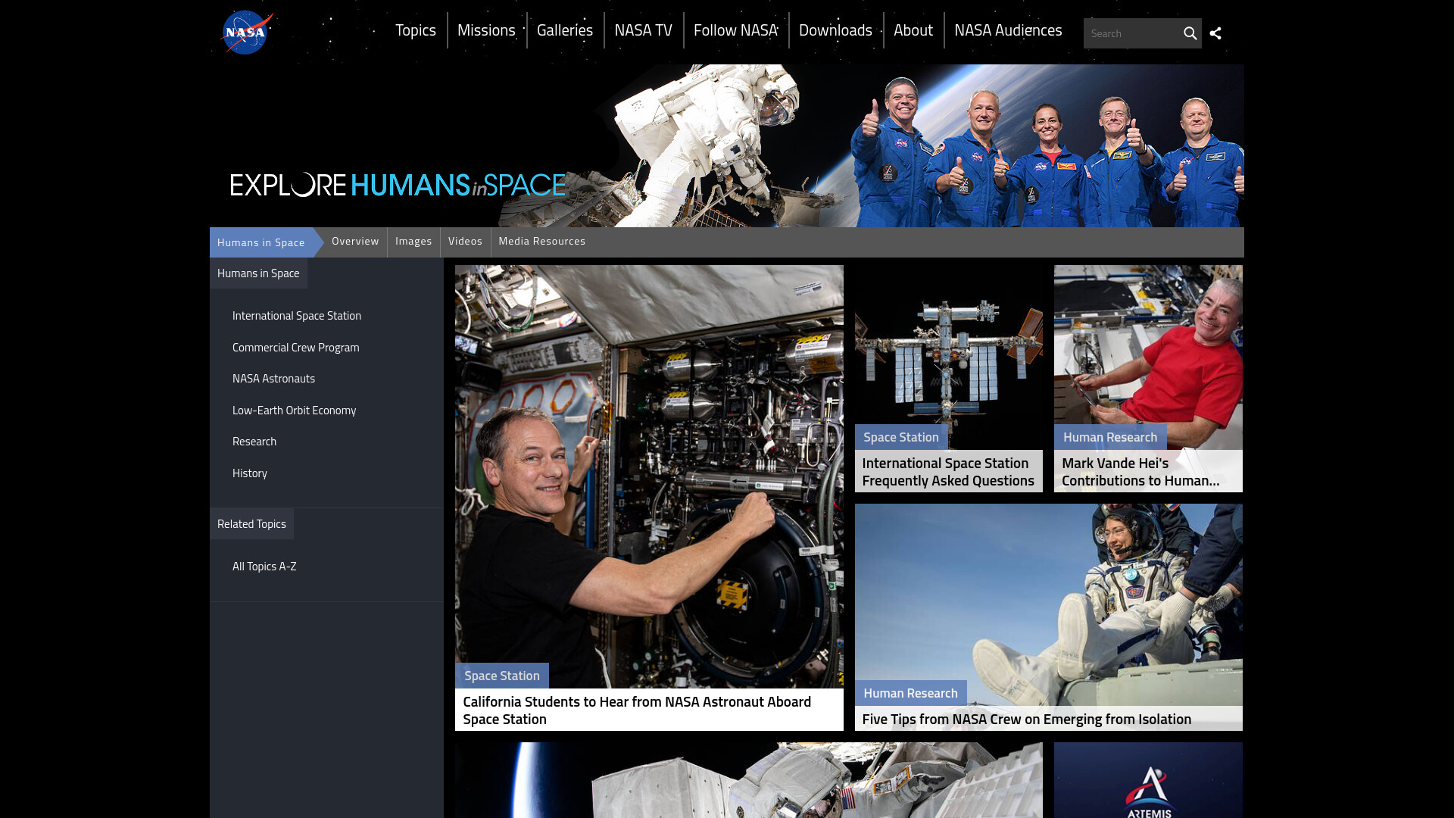Focus the Search input field
The height and width of the screenshot is (818, 1454).
1131,33
